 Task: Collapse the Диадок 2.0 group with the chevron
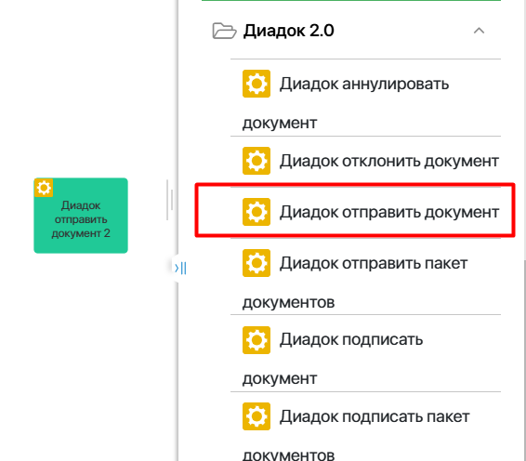(x=479, y=31)
